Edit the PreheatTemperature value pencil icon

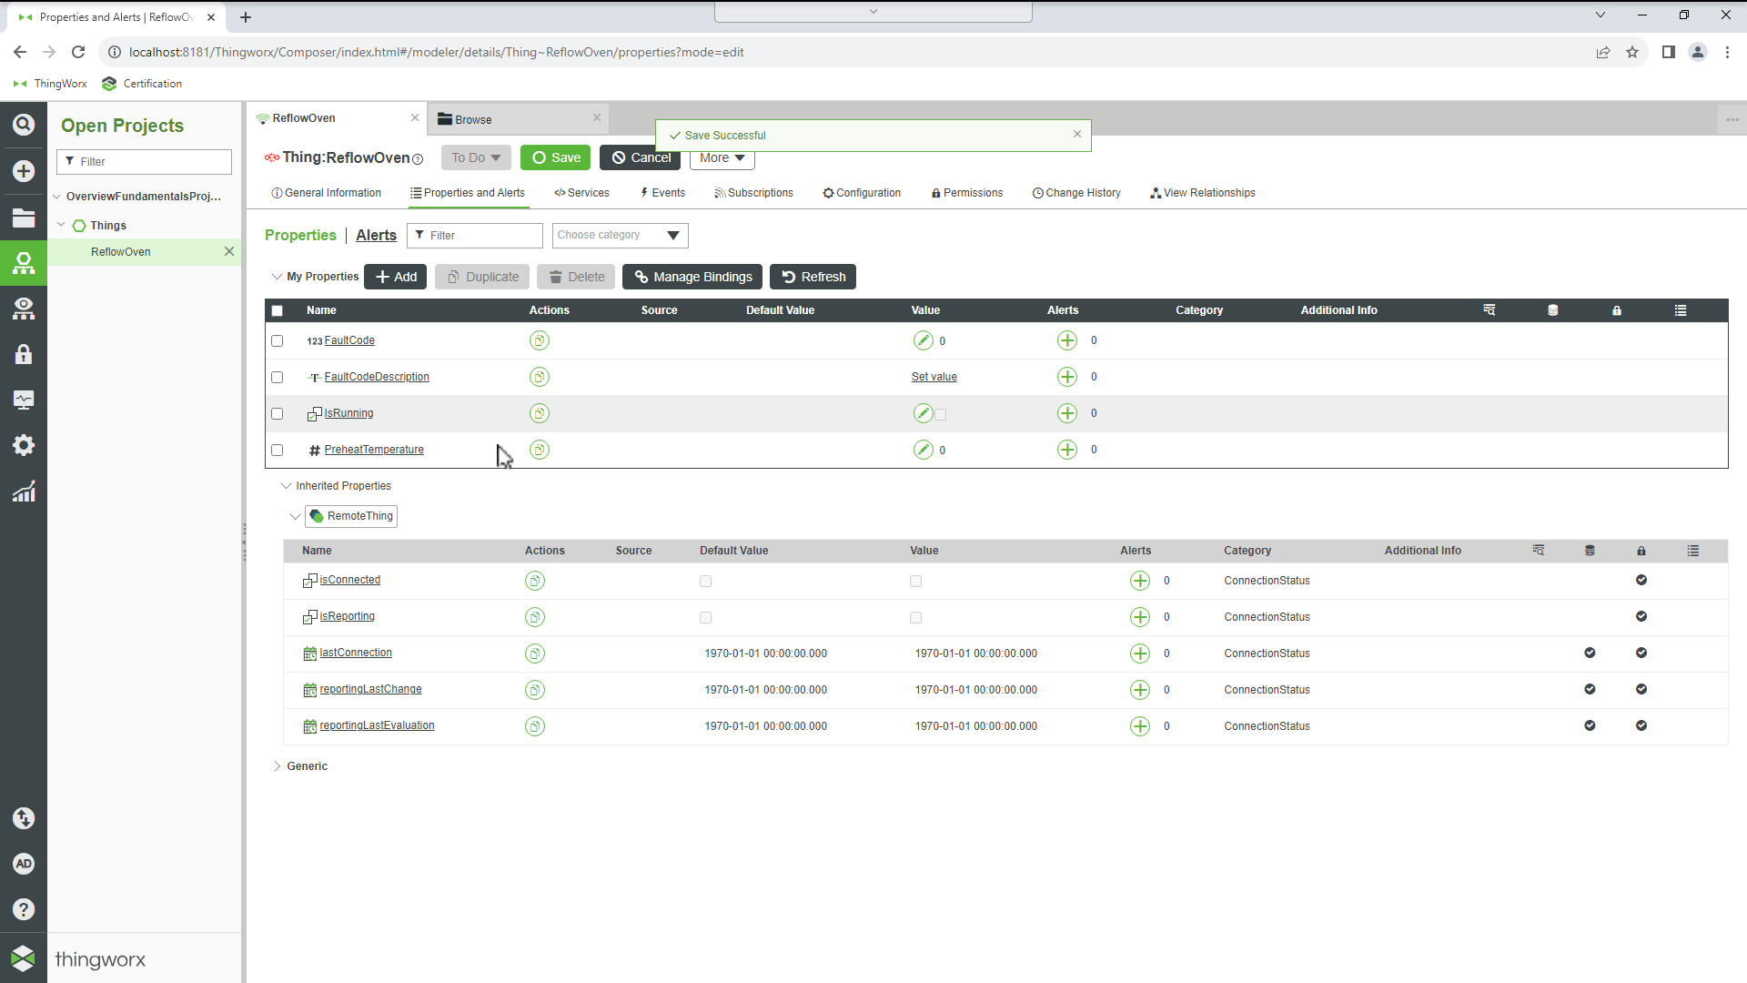[923, 450]
